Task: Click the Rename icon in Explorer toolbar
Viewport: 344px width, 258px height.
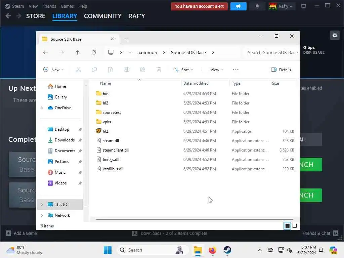Action: point(127,70)
